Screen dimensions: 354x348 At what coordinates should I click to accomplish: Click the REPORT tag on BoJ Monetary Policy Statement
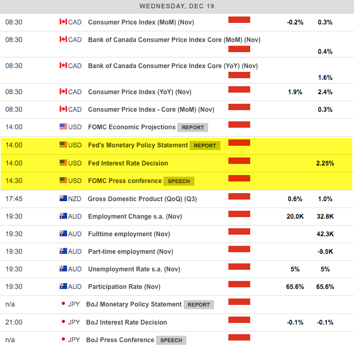(199, 305)
